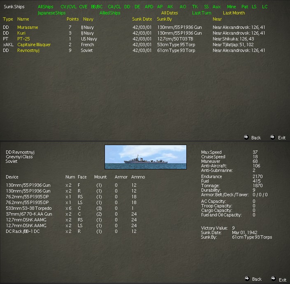This screenshot has height=284, width=290.
Task: Show Allied Ships only
Action: tap(110, 13)
